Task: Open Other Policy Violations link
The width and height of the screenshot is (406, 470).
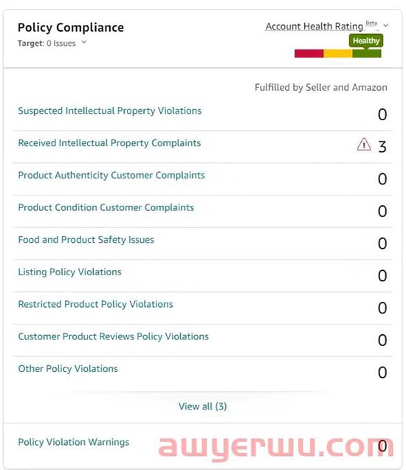Action: point(68,369)
